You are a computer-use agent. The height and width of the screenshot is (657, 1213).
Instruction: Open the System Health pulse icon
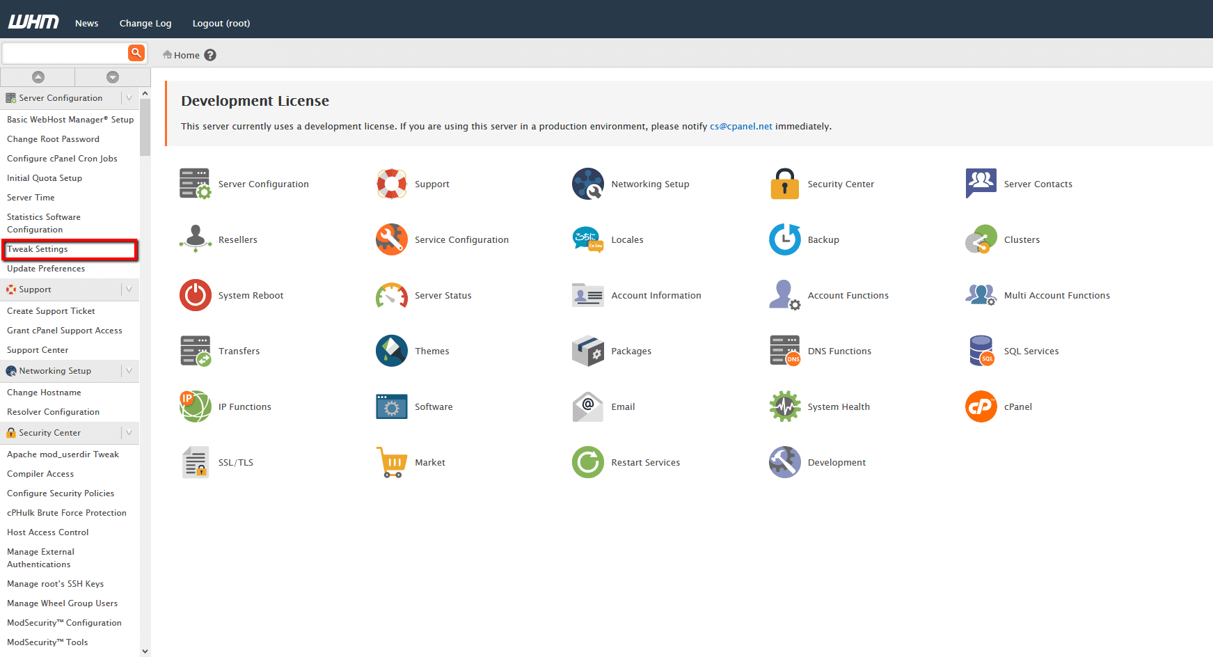785,406
